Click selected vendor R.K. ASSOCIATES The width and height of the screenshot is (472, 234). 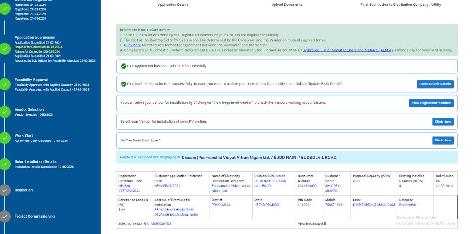click(x=157, y=224)
